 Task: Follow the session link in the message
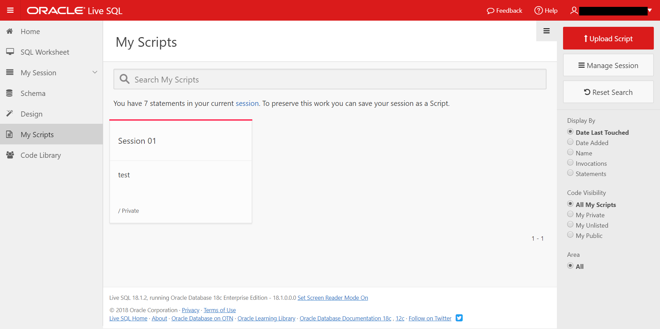(x=247, y=103)
